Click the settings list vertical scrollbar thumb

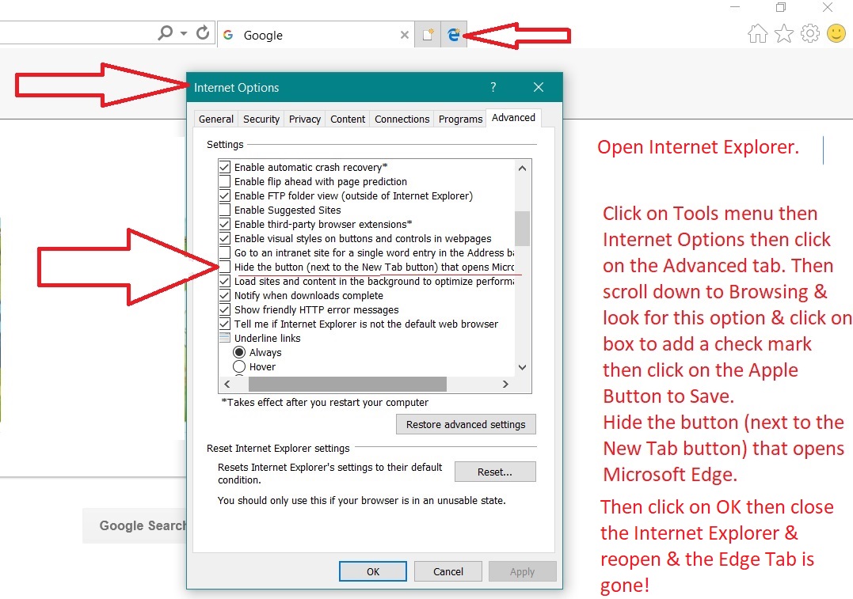click(522, 229)
